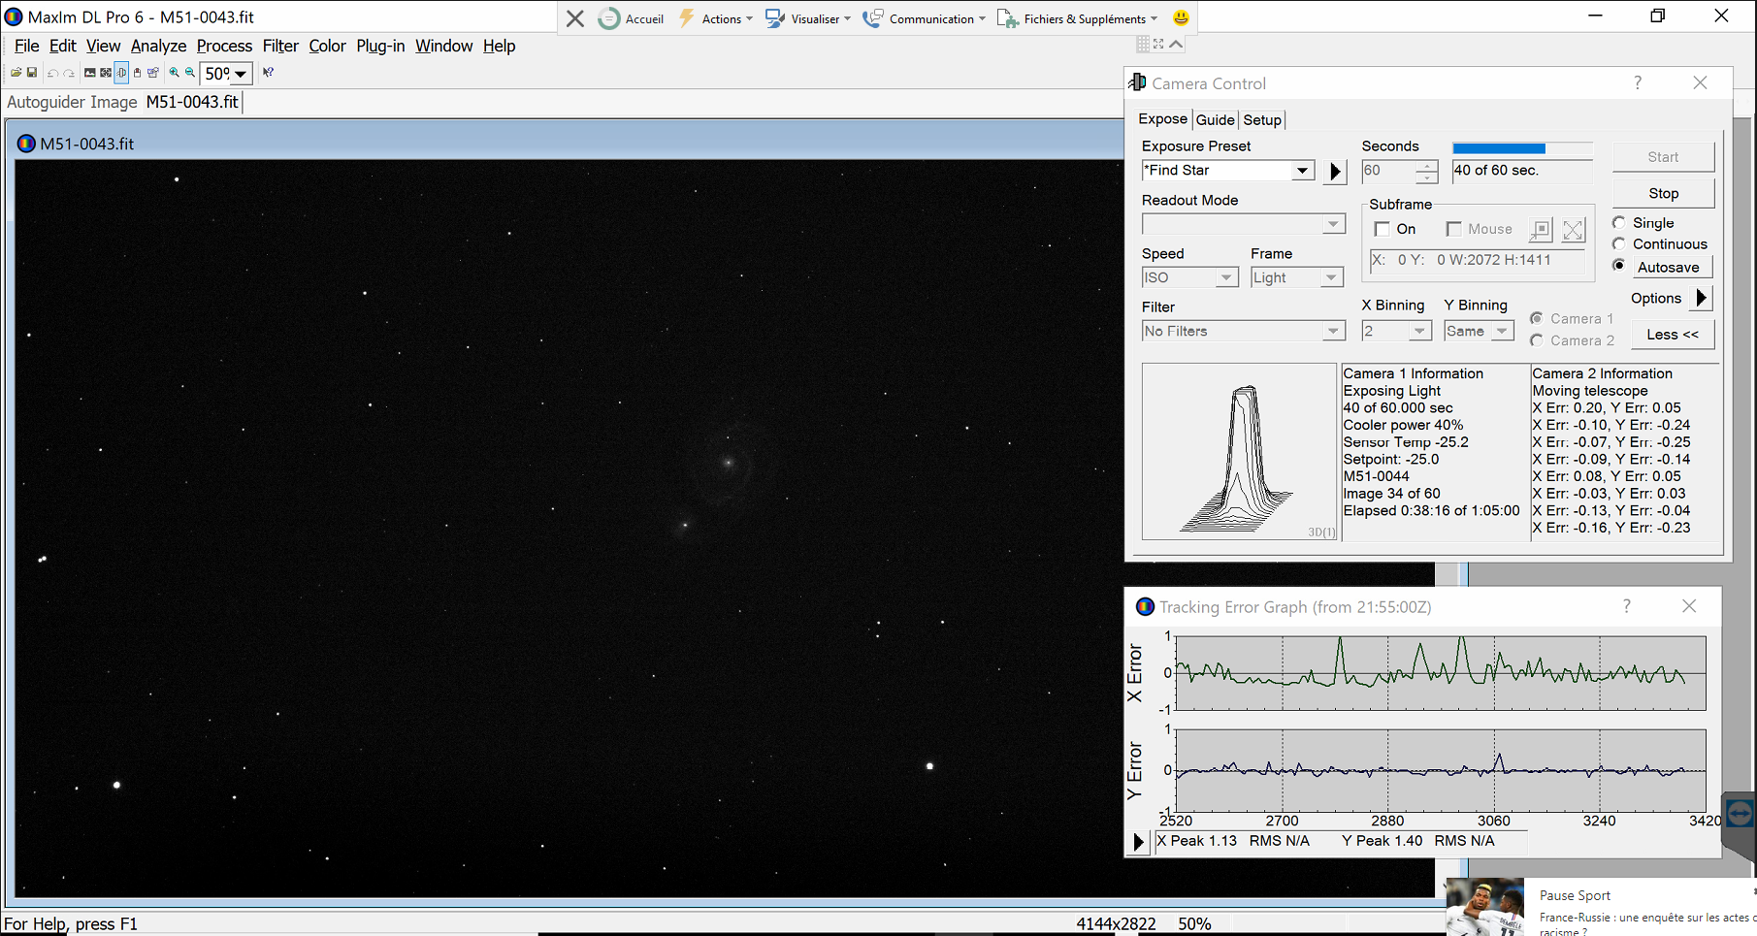This screenshot has width=1757, height=936.
Task: Open the zoom percentage dropdown
Action: 241,74
